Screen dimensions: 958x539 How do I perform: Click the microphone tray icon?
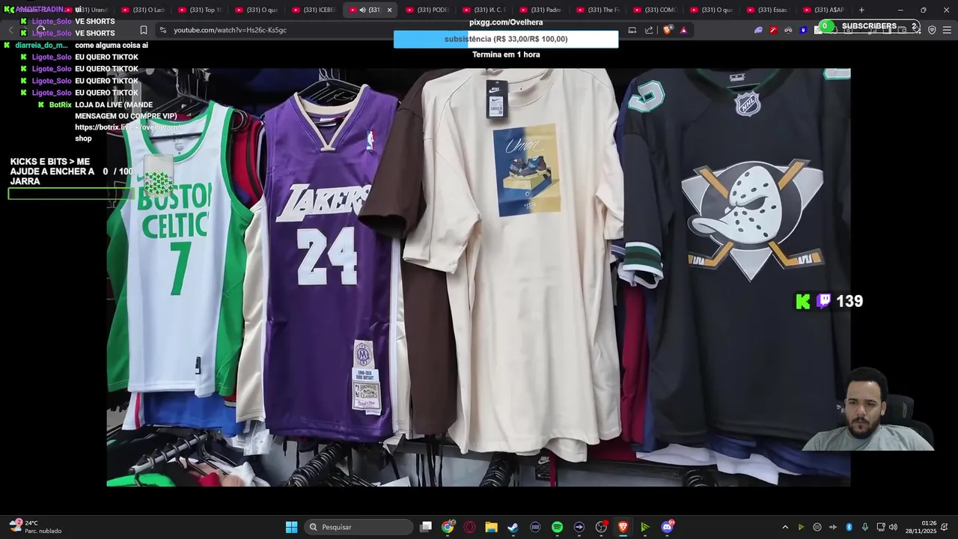click(x=865, y=527)
